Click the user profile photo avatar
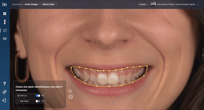This screenshot has width=204, height=110. click(153, 4)
